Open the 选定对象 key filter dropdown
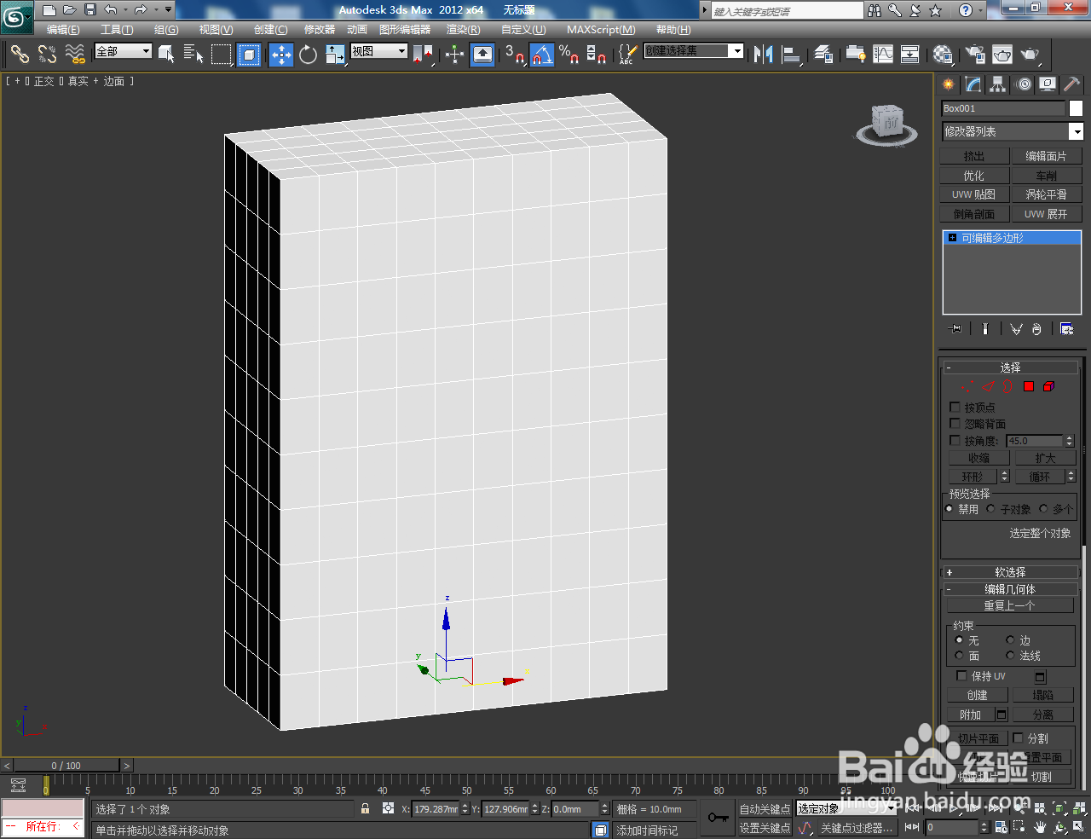 click(x=846, y=808)
